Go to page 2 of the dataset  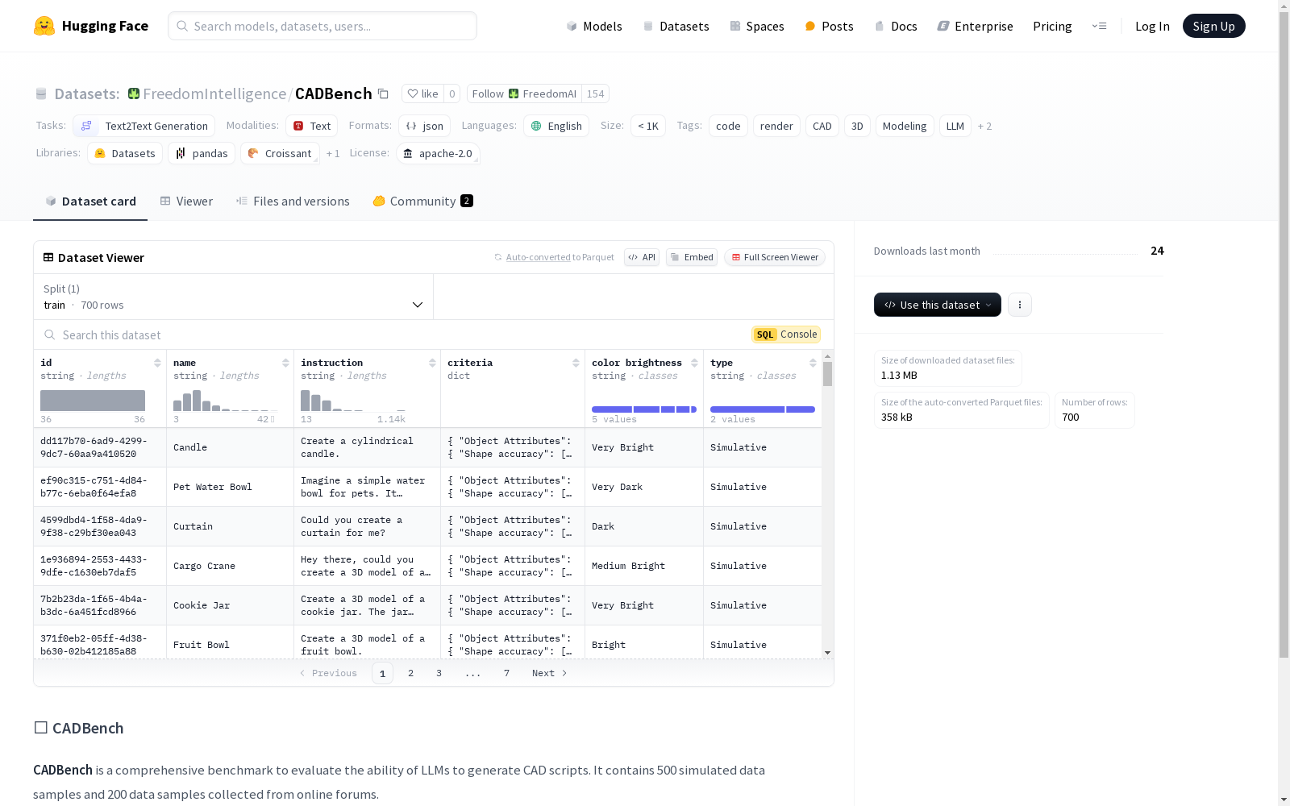pos(410,673)
